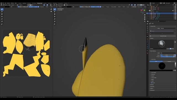
Task: Select the Soften tool in image editor toolbar
Action: (2, 12)
